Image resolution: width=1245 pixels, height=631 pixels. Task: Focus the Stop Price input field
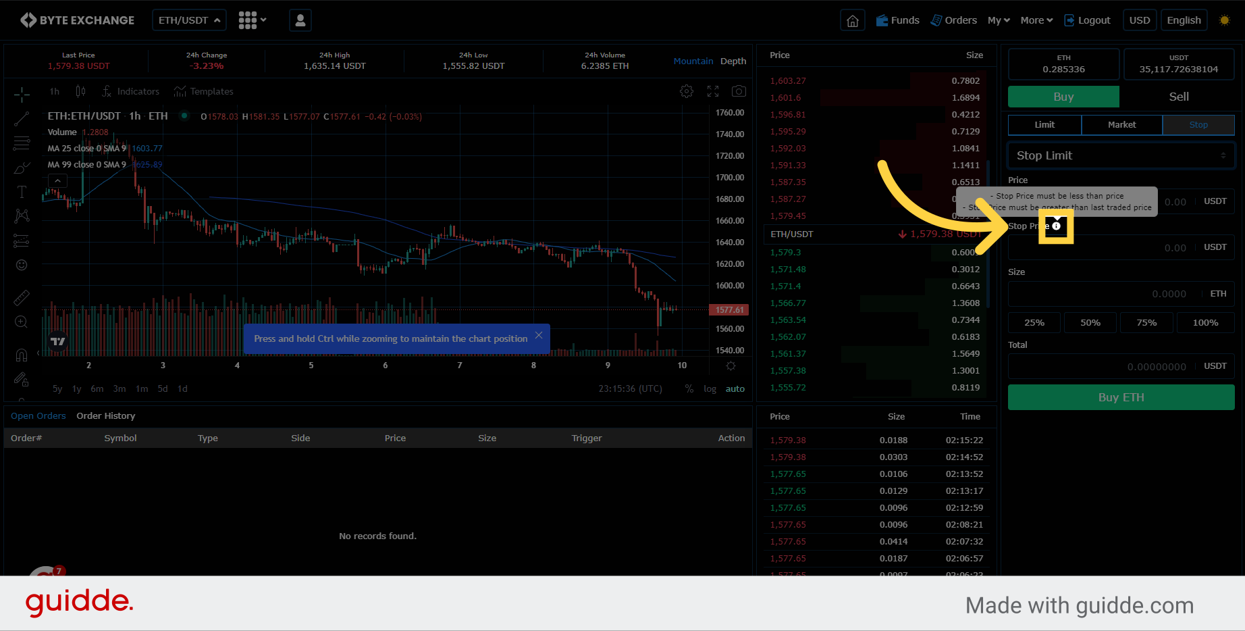click(1121, 247)
